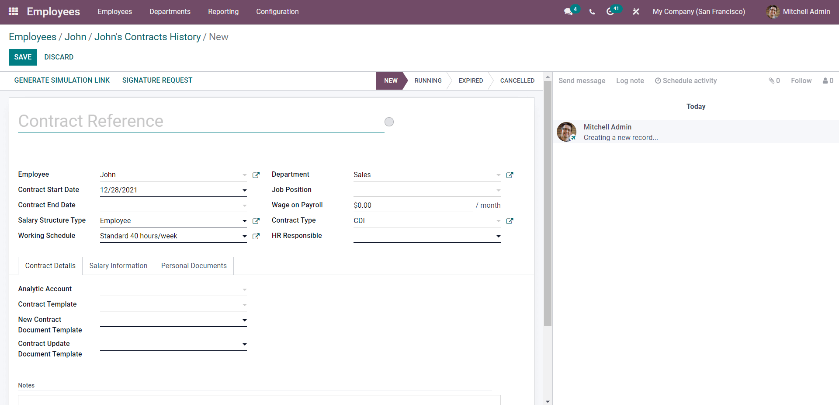Click Send message in chatter
This screenshot has height=405, width=839.
coord(582,80)
